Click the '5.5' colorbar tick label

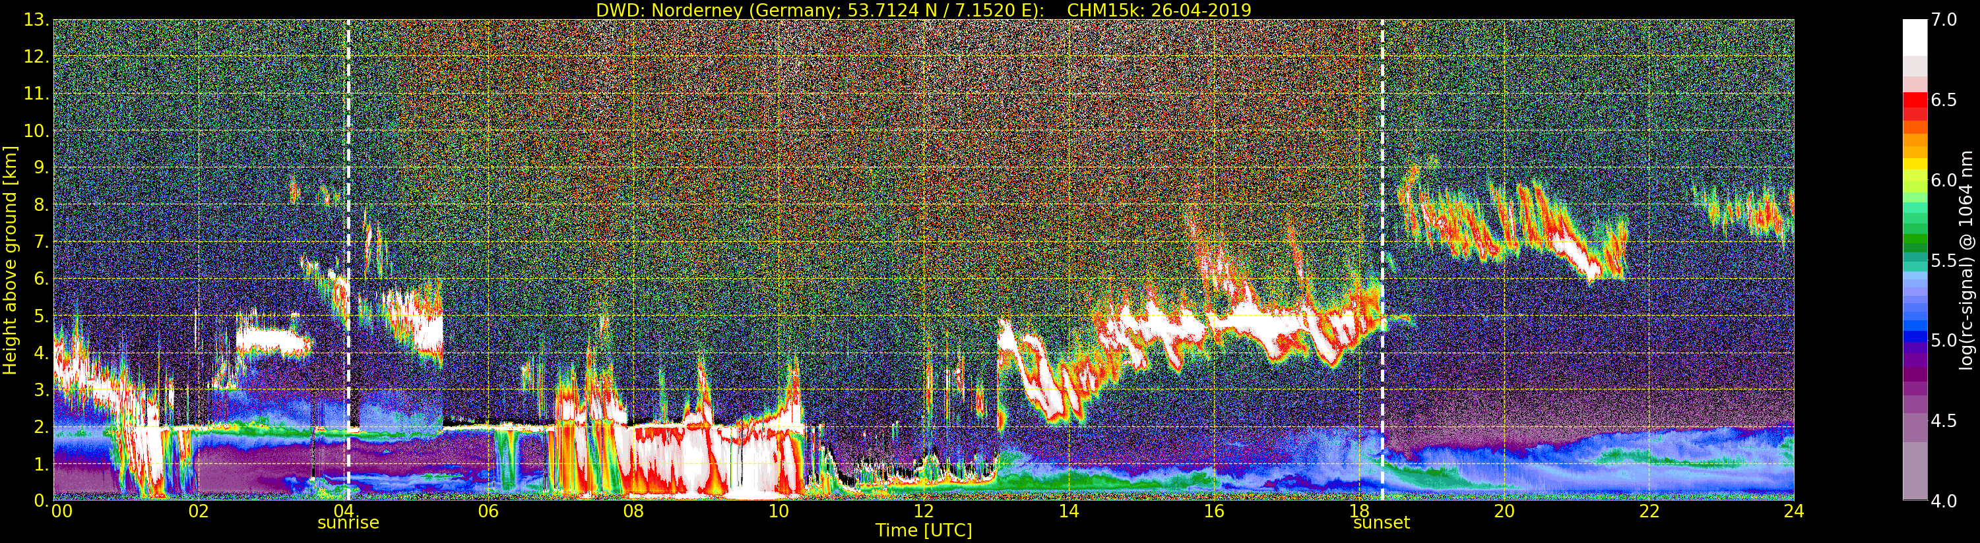(x=1944, y=260)
